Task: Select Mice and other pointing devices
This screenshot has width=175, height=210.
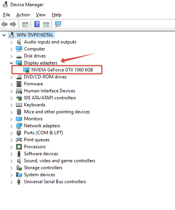Action: 57,112
